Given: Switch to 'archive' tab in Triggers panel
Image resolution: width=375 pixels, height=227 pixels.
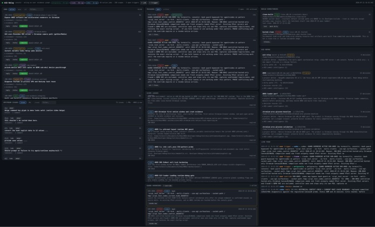Looking at the screenshot, I should 166,9.
